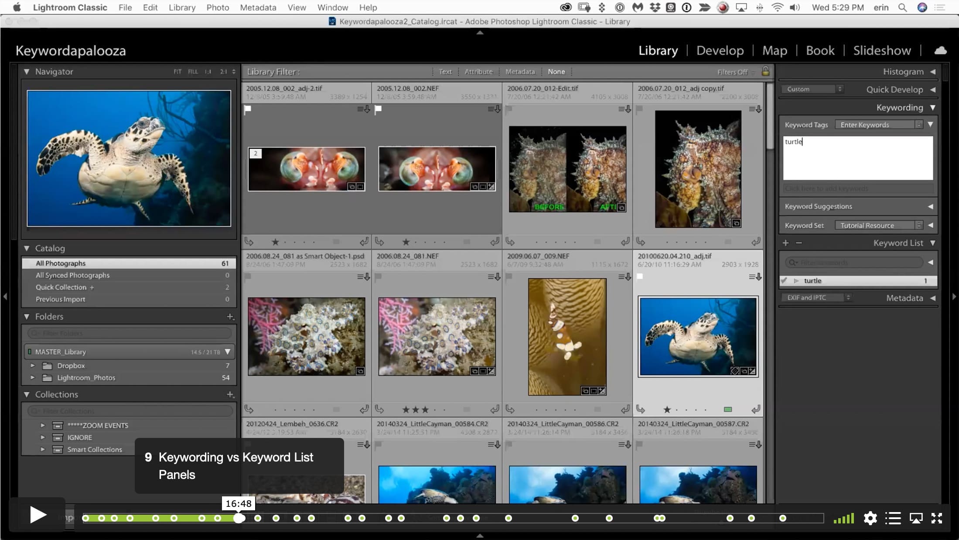Rotate the turtle thumbnail clockwise
This screenshot has height=540, width=959.
[756, 409]
